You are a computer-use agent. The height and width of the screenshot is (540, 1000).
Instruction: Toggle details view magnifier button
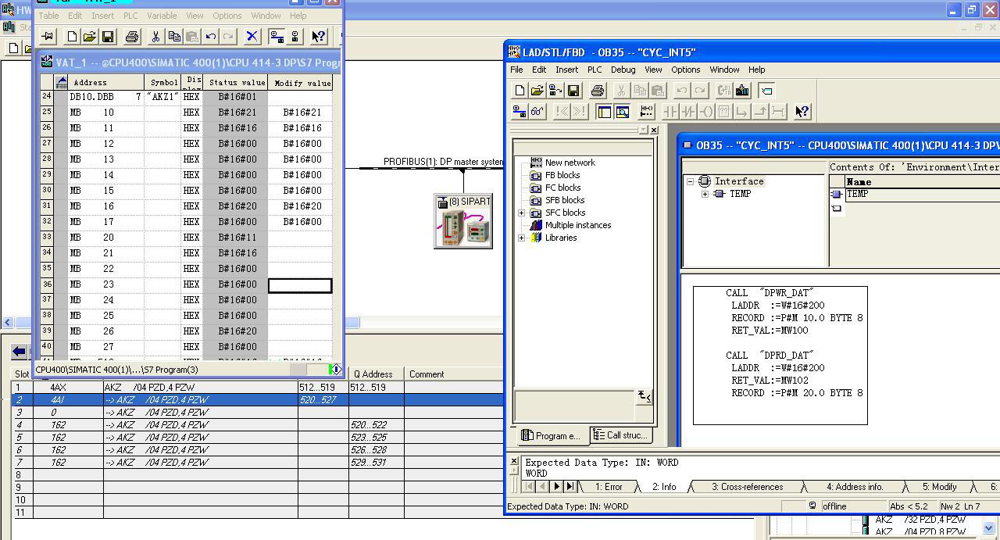tap(622, 112)
